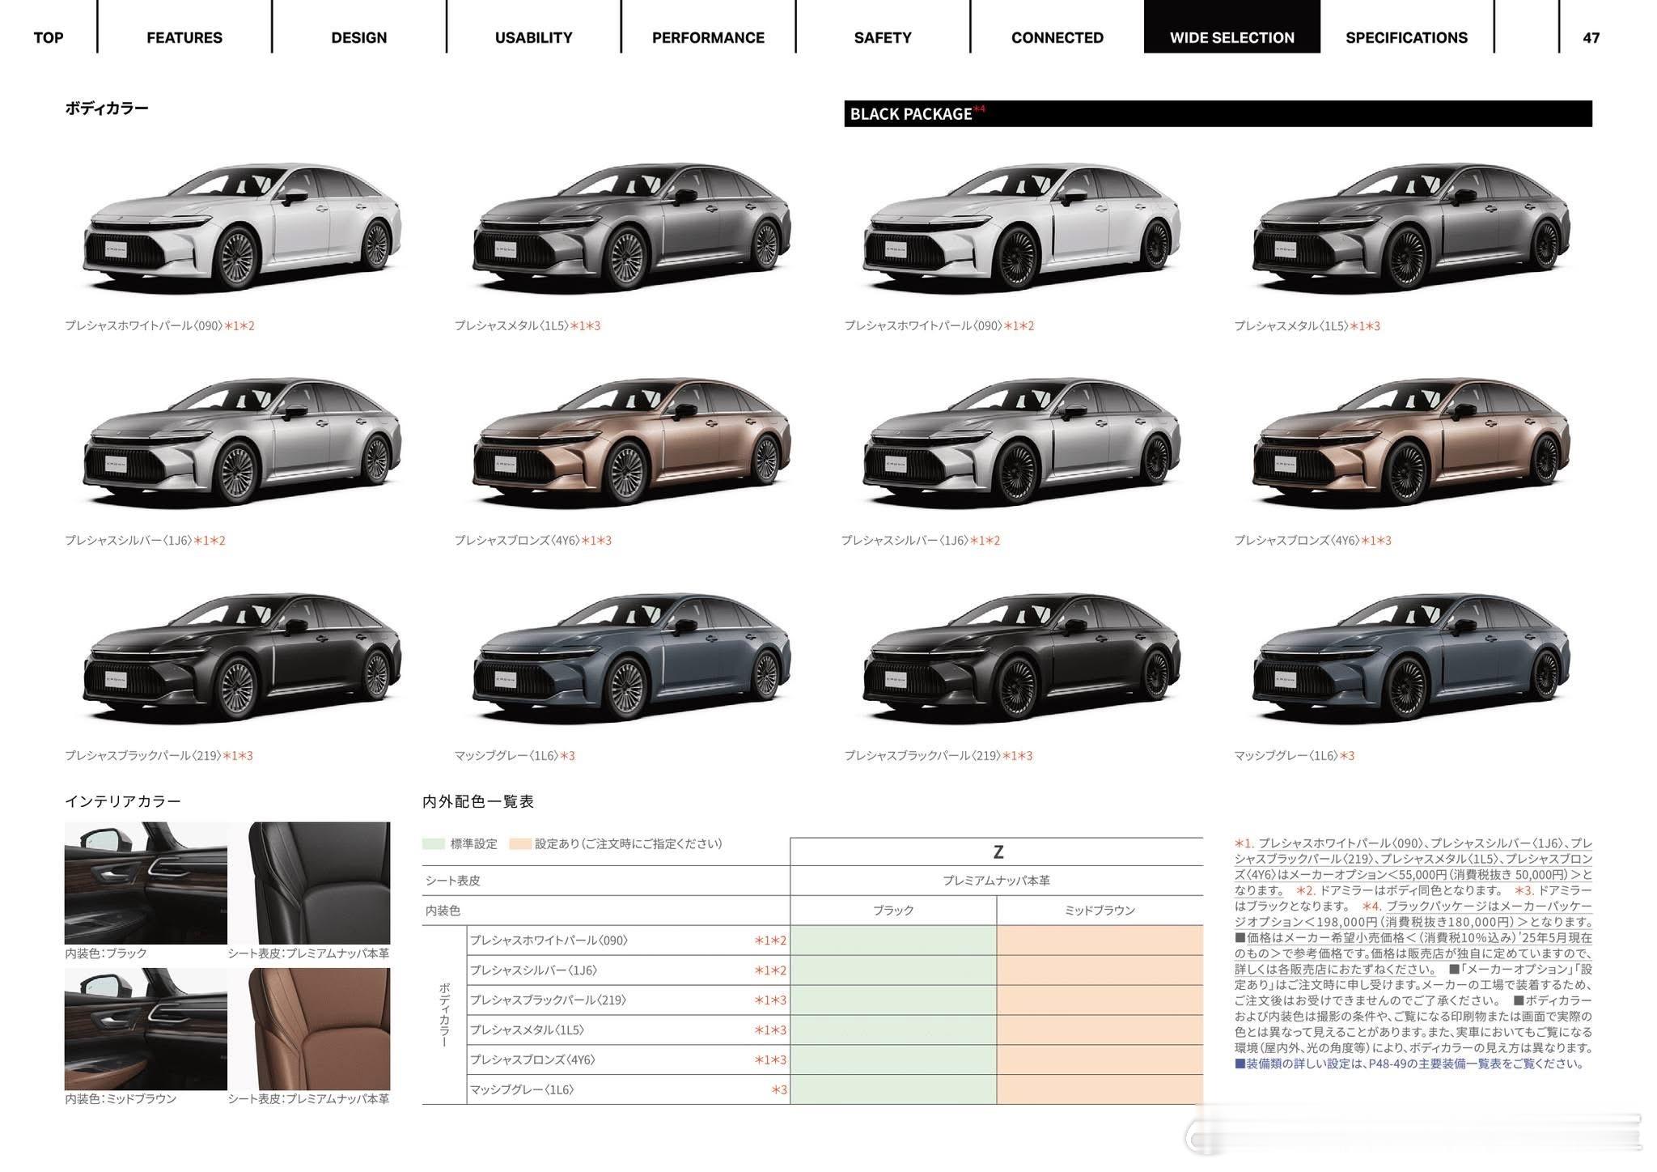Click standard プレシャスメタル〈1L5〉 caption

tap(528, 325)
